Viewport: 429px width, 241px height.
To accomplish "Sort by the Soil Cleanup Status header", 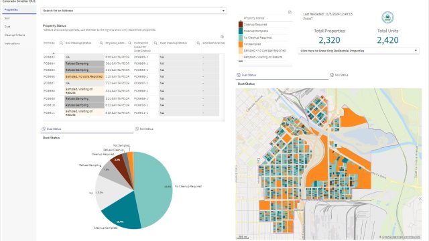I will (x=78, y=43).
